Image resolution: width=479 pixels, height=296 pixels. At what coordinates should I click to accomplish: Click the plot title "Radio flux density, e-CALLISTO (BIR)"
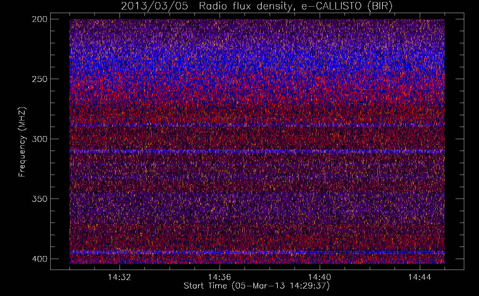point(296,6)
